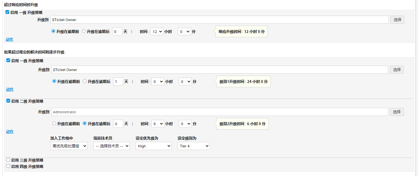Click the 动作 link in response section

[10, 40]
